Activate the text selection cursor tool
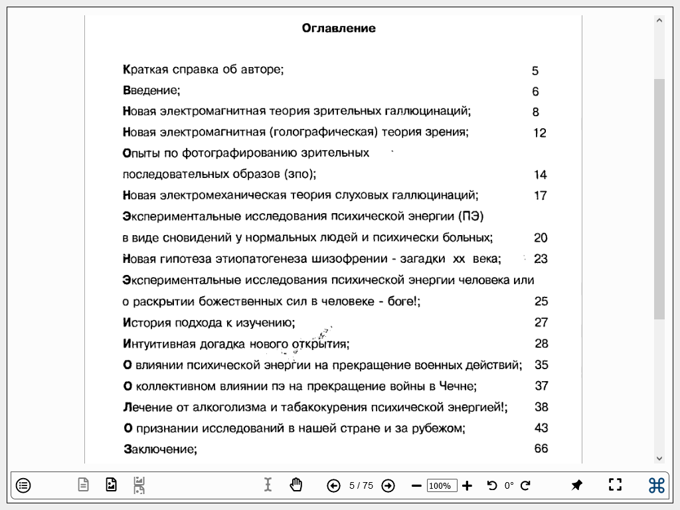The height and width of the screenshot is (510, 680). tap(268, 485)
